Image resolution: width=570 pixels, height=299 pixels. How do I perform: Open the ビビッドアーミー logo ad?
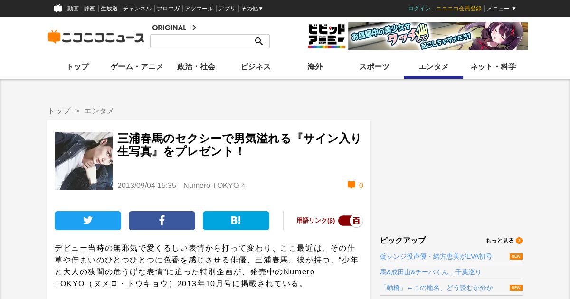pos(327,36)
